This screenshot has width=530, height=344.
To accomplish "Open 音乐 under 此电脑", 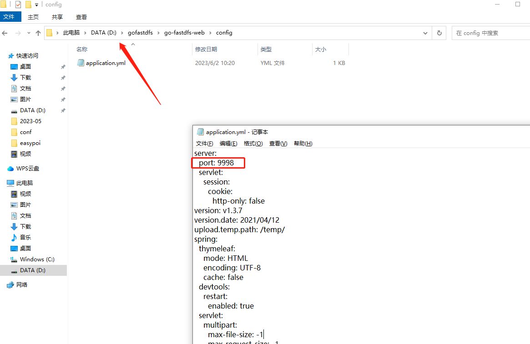I will point(25,237).
